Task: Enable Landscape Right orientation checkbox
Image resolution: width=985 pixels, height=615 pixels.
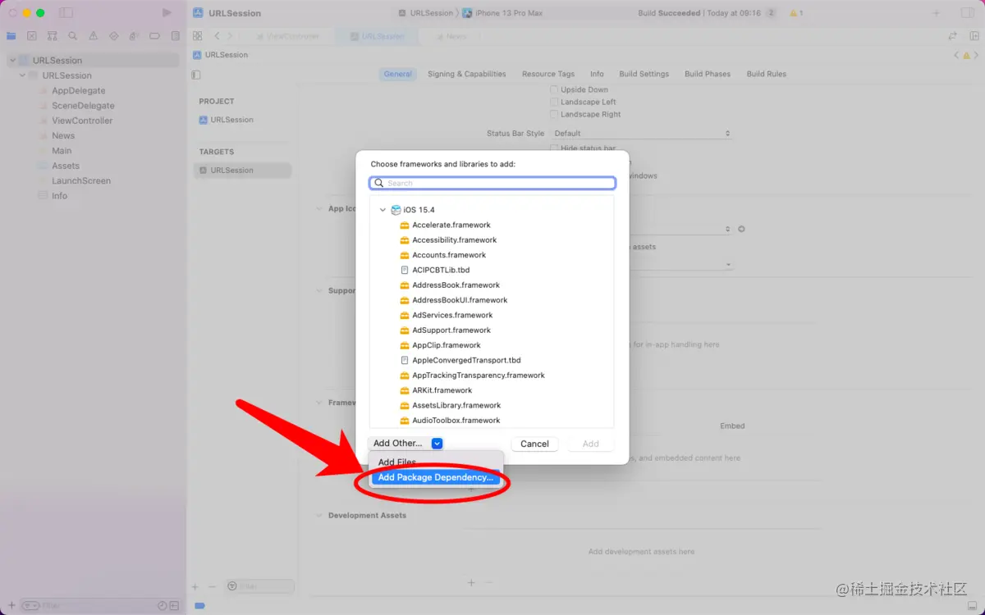Action: coord(554,114)
